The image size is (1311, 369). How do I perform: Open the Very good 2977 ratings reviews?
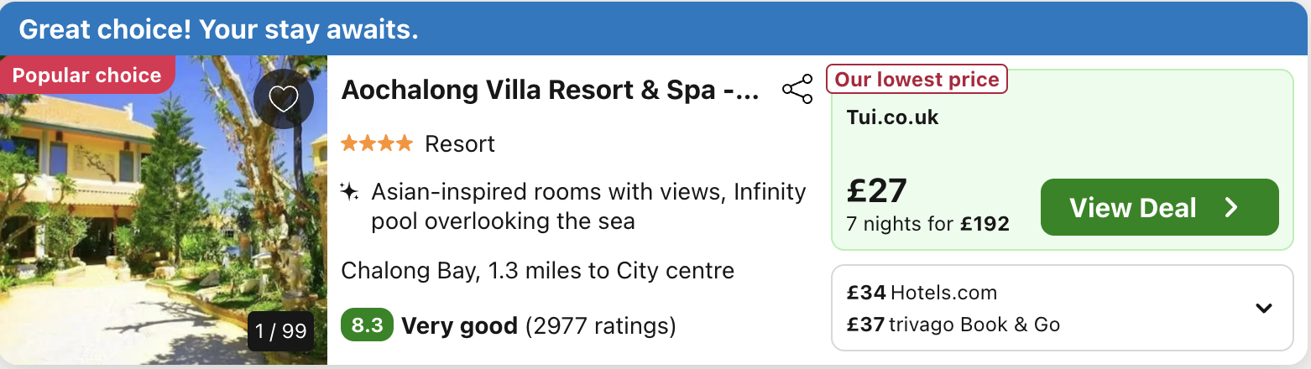(x=538, y=325)
